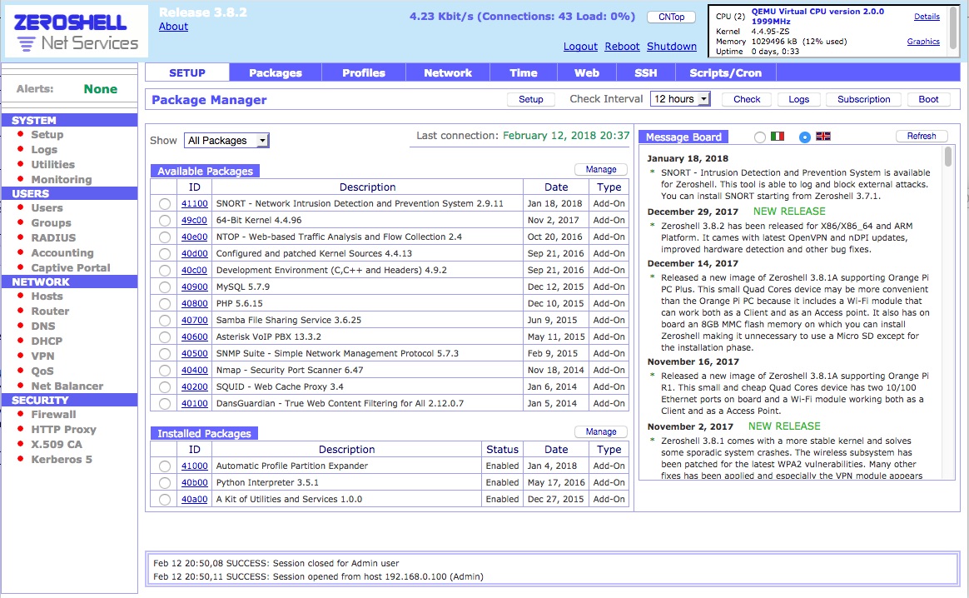Image resolution: width=969 pixels, height=598 pixels.
Task: Select the Italian language radio button
Action: 759,137
